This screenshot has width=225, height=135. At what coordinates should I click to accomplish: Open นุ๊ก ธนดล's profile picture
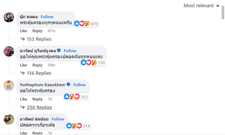[x=9, y=17]
